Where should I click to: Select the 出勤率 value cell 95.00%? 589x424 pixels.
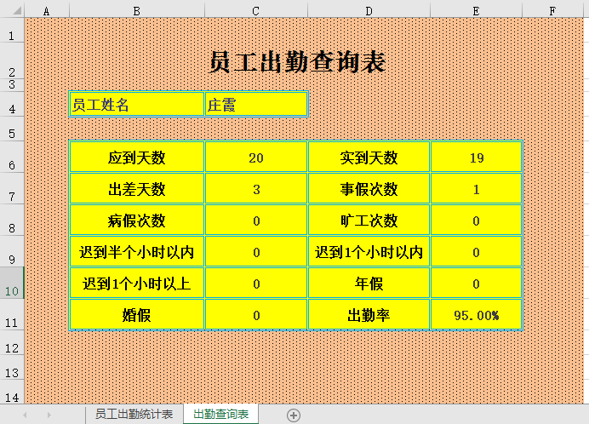(476, 315)
